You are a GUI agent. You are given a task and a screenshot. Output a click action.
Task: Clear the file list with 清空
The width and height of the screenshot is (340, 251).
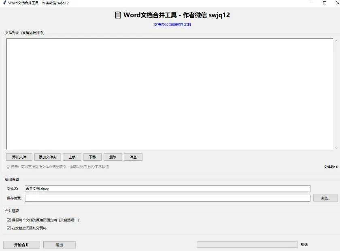coord(133,157)
